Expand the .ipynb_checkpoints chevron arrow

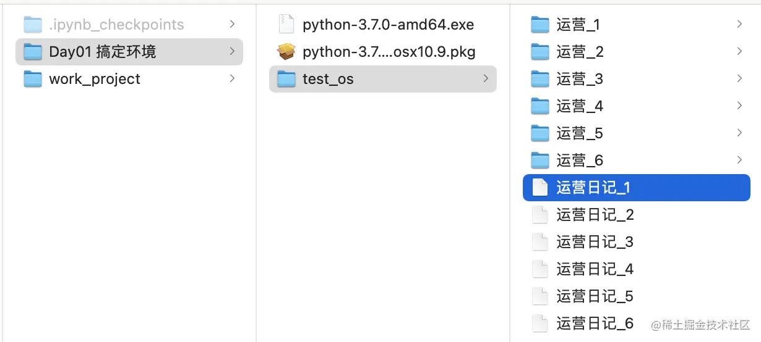(232, 24)
